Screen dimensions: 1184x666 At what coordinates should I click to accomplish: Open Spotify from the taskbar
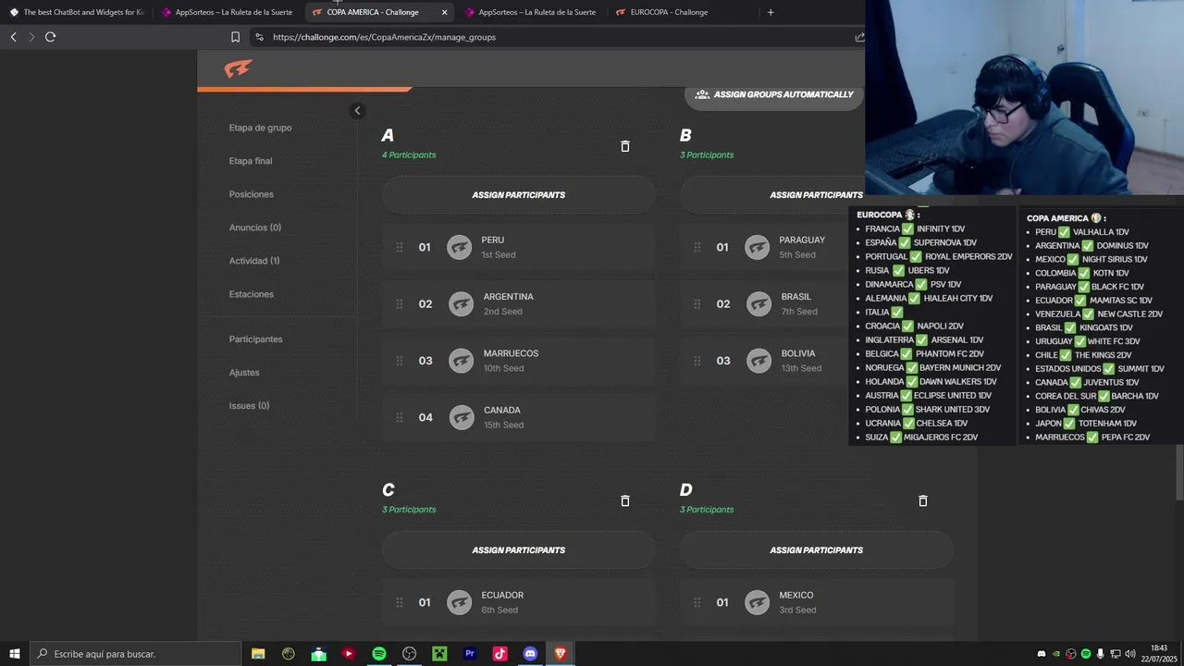tap(379, 654)
